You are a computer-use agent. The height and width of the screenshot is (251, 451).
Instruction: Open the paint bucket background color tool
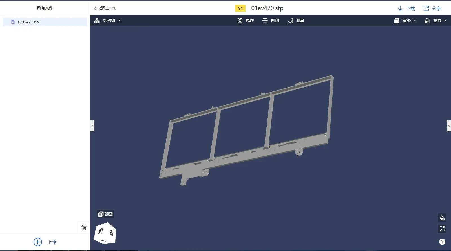pyautogui.click(x=442, y=218)
